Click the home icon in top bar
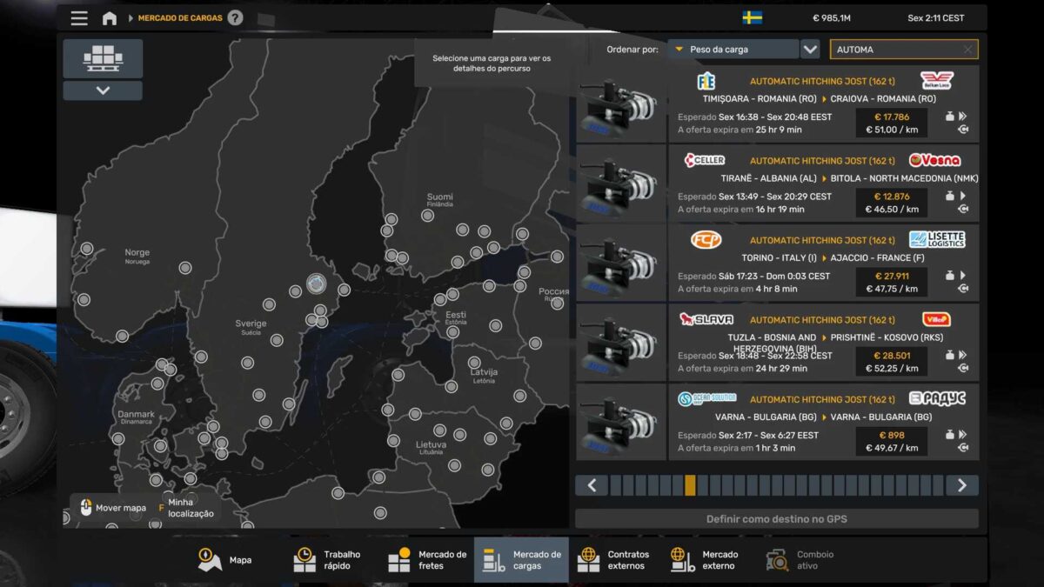 pos(110,18)
